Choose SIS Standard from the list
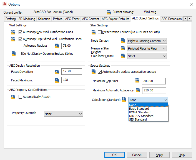Viewport: 196px width, 160px height. (x=148, y=119)
